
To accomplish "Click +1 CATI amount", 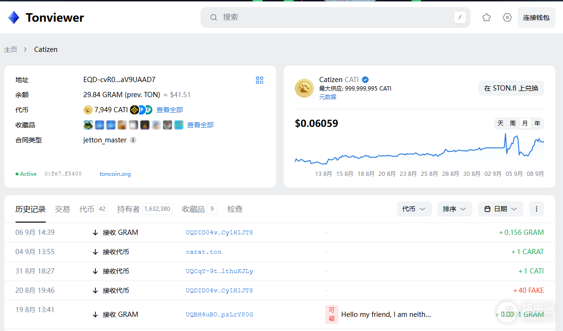I will click(x=531, y=271).
